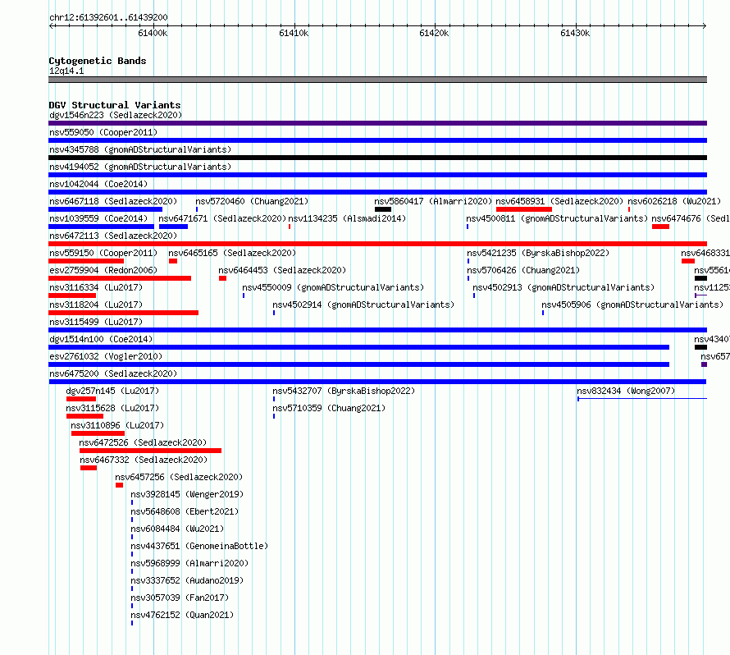Select the esv2759904 (Redon2006) red bar
This screenshot has height=655, width=730.
coord(120,278)
